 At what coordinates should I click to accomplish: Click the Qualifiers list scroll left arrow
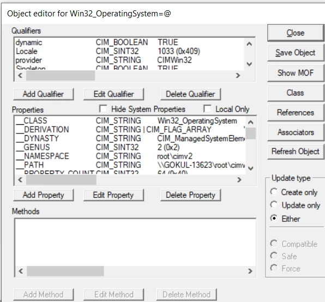pyautogui.click(x=20, y=75)
